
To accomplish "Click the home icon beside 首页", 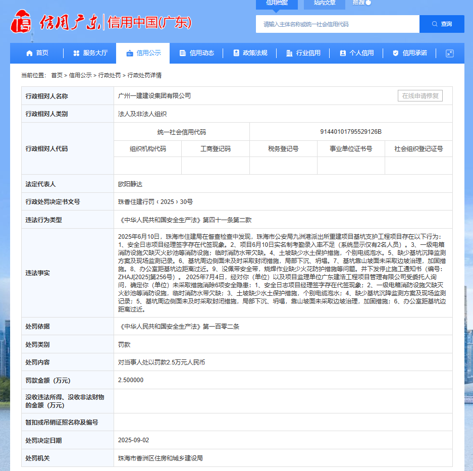I will click(29, 53).
